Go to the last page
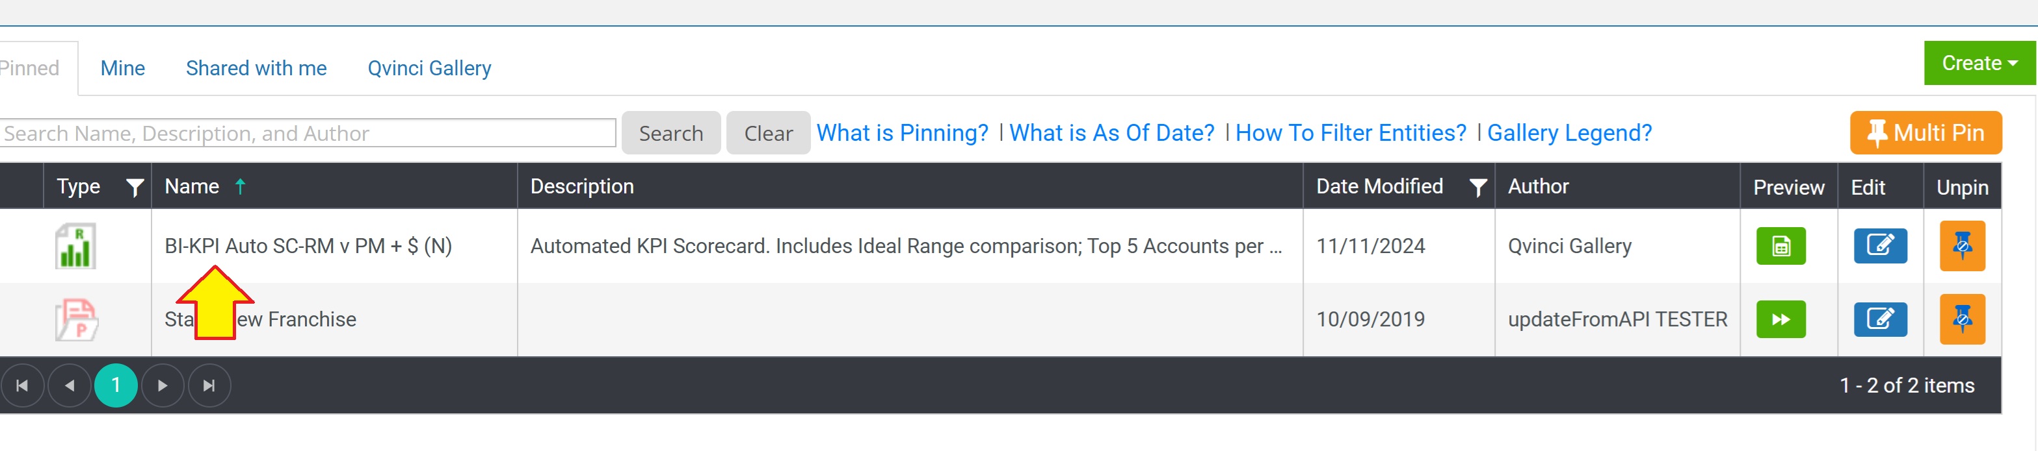Viewport: 2038px width, 451px height. point(209,385)
